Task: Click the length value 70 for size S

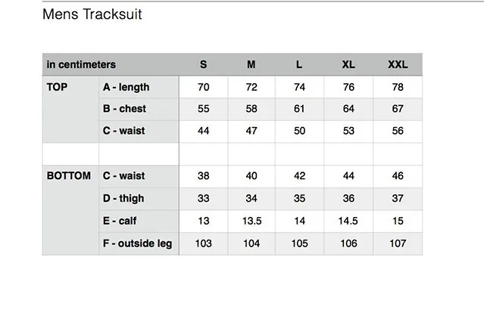Action: click(x=203, y=87)
